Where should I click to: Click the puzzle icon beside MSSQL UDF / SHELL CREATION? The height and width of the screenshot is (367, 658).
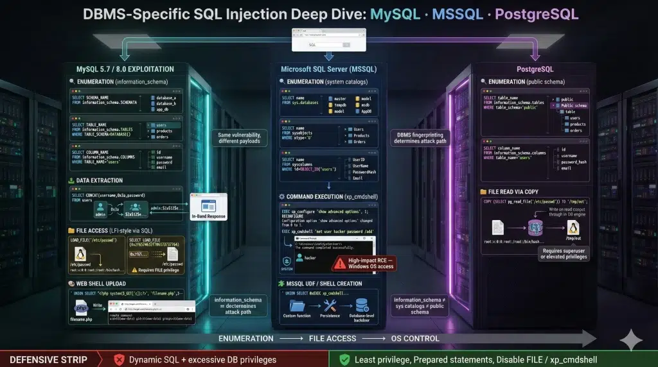click(281, 284)
